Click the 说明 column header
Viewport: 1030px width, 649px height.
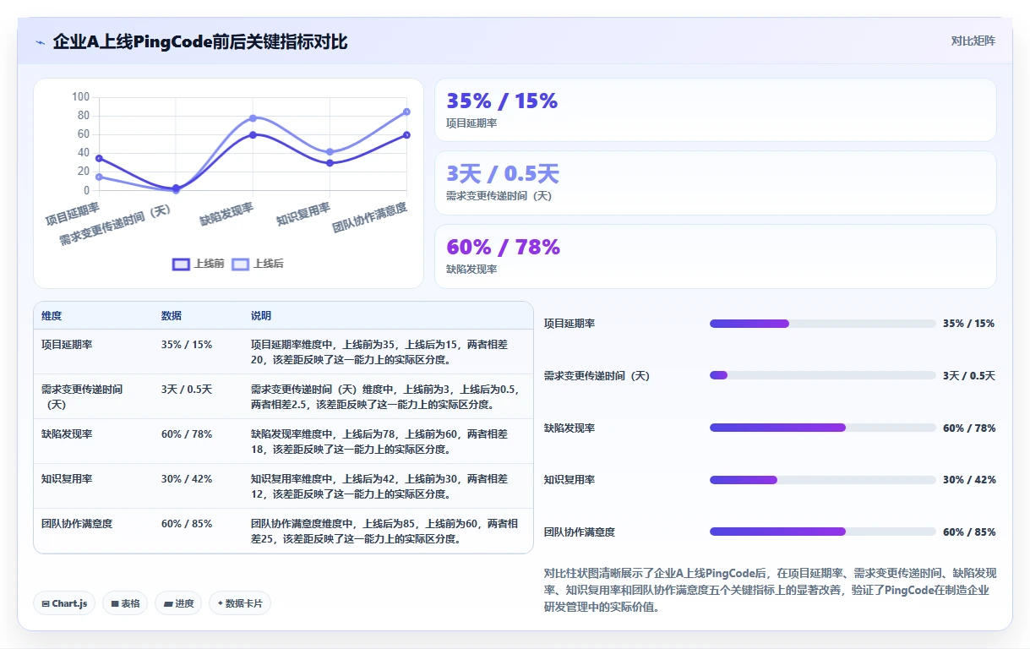[x=261, y=316]
